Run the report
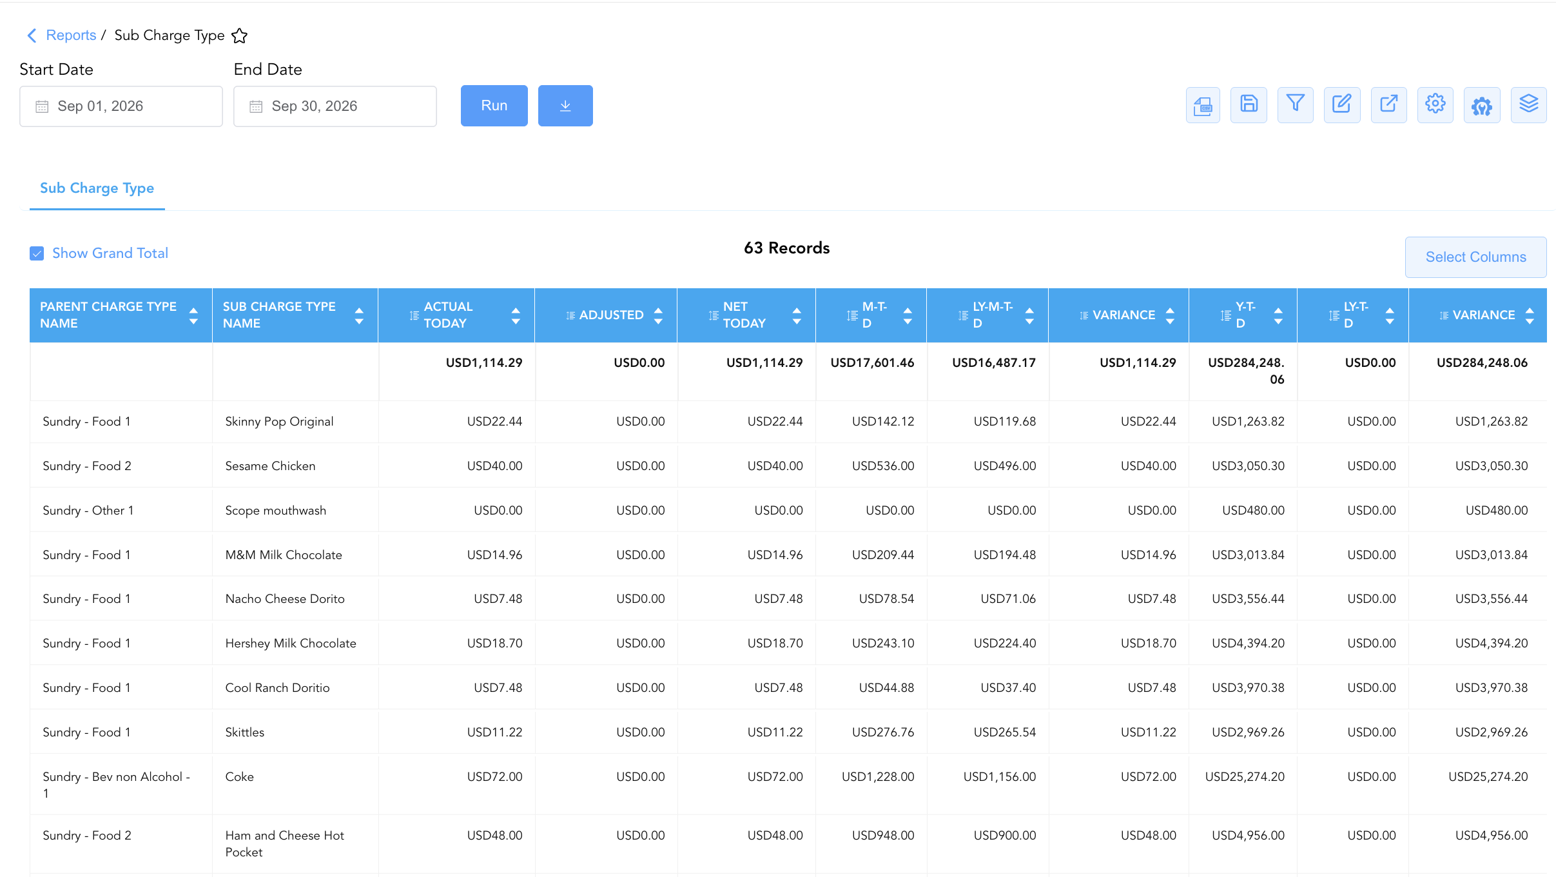Screen dimensions: 1556x877 click(x=494, y=106)
